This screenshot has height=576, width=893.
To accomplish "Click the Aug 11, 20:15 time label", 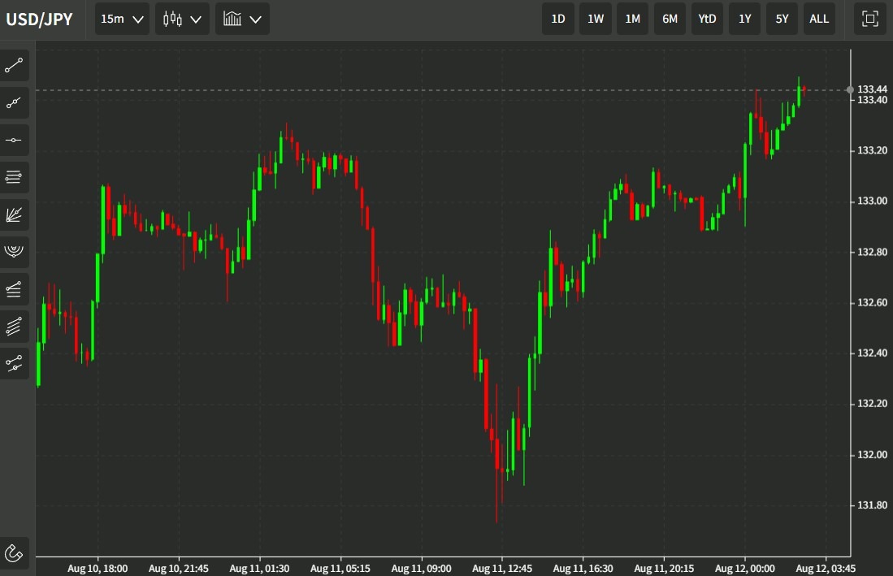I will pyautogui.click(x=664, y=568).
